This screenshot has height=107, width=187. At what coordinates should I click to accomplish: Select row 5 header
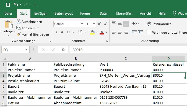click(4, 86)
